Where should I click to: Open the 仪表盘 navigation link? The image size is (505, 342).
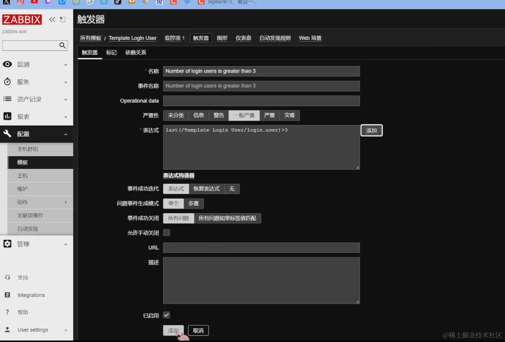click(243, 38)
